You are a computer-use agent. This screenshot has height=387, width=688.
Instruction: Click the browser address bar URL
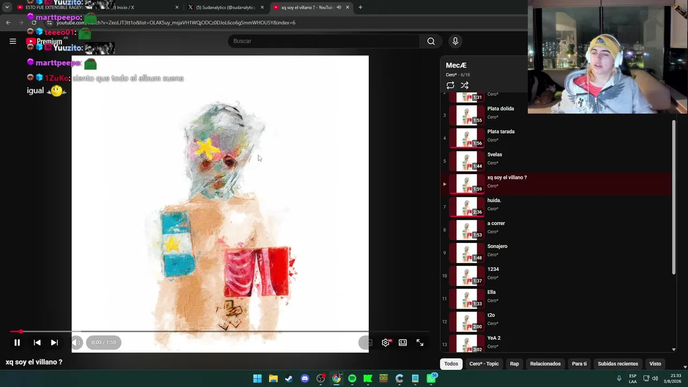point(176,23)
